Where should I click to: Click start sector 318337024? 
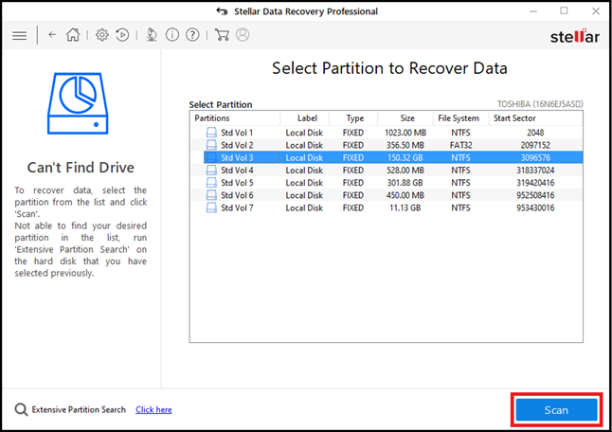pyautogui.click(x=535, y=171)
